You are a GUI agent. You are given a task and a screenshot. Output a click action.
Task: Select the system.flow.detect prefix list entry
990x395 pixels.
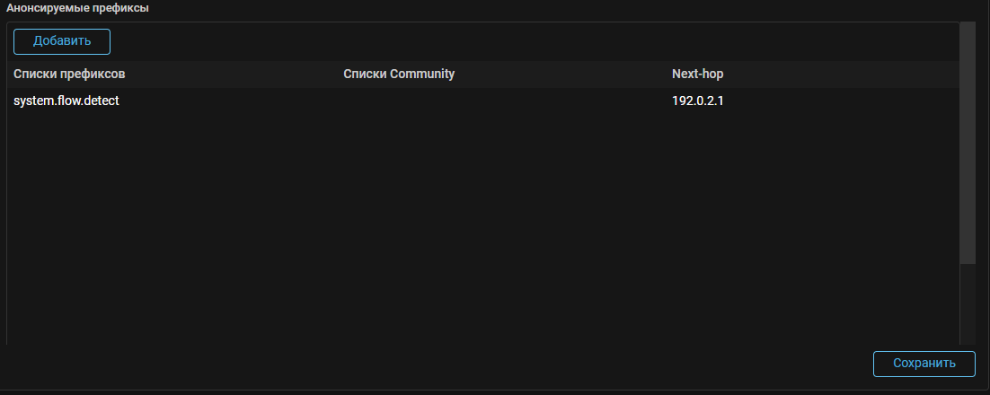(66, 101)
